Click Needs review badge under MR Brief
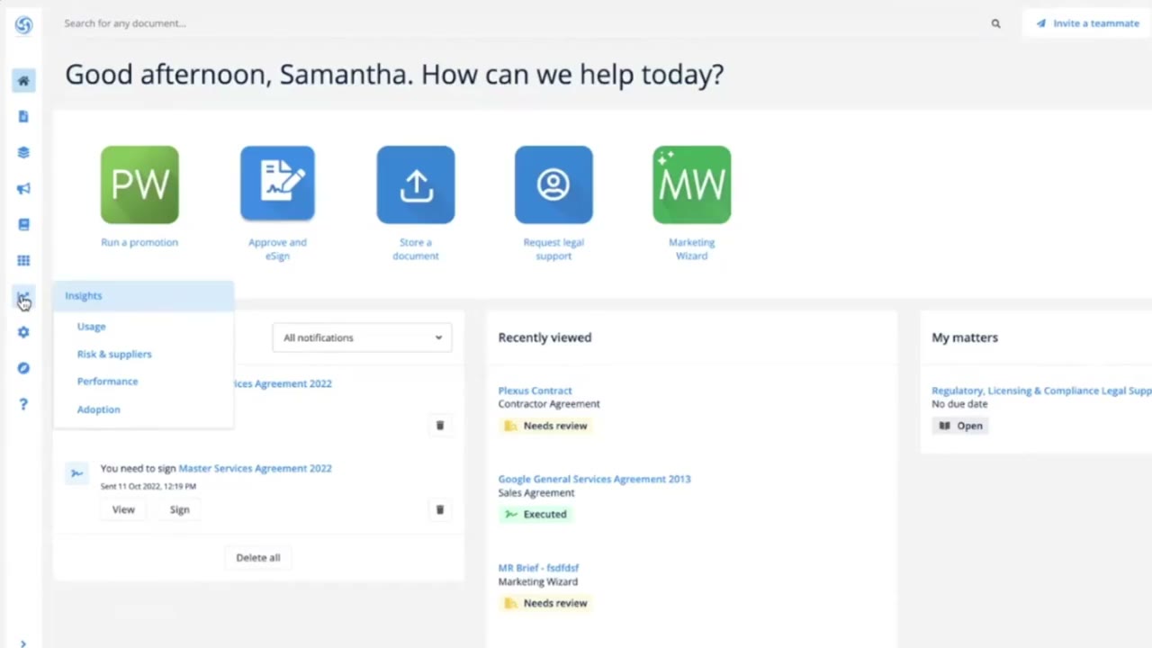 [545, 603]
